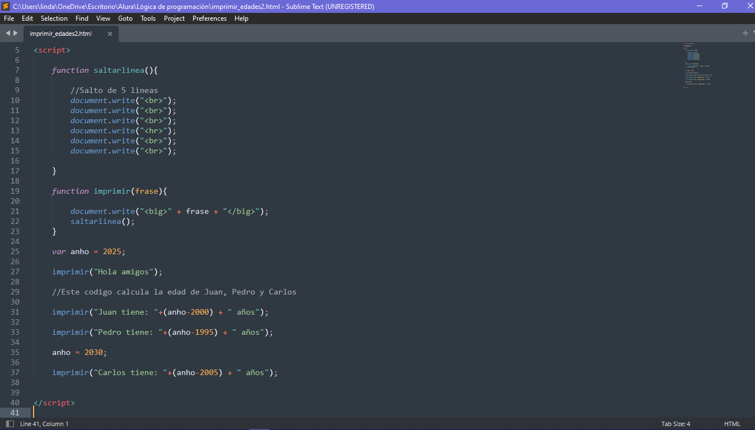755x430 pixels.
Task: Click line number 41 in gutter
Action: 15,413
